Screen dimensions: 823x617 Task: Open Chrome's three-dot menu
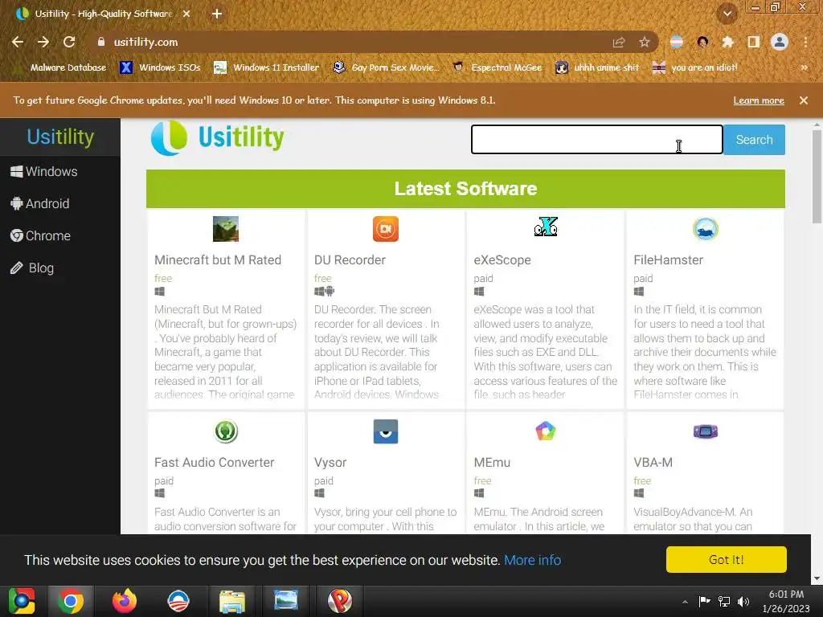pos(805,42)
